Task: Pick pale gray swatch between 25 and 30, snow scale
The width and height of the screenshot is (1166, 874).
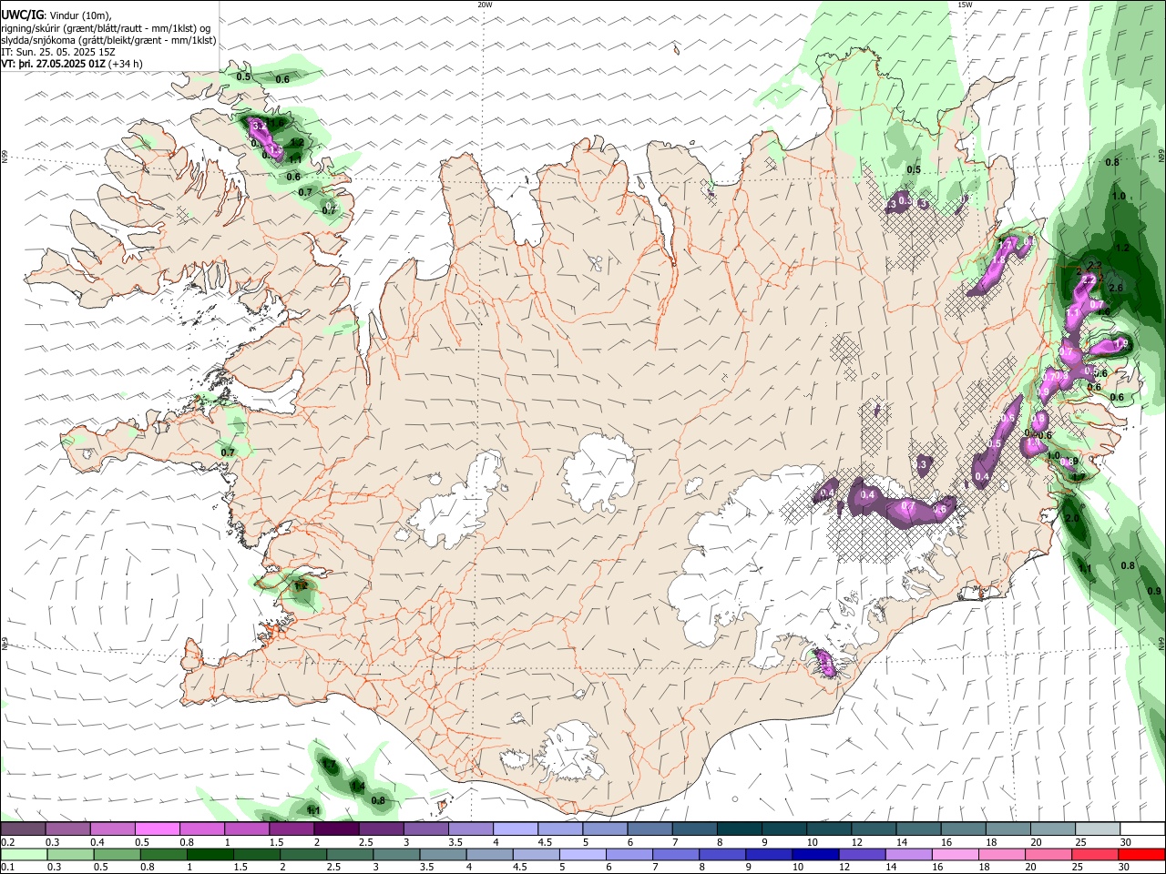Action: tap(1097, 829)
